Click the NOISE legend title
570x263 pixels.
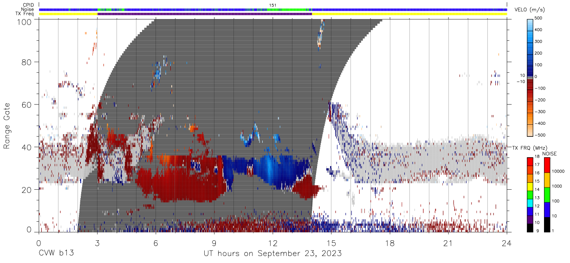pyautogui.click(x=550, y=154)
